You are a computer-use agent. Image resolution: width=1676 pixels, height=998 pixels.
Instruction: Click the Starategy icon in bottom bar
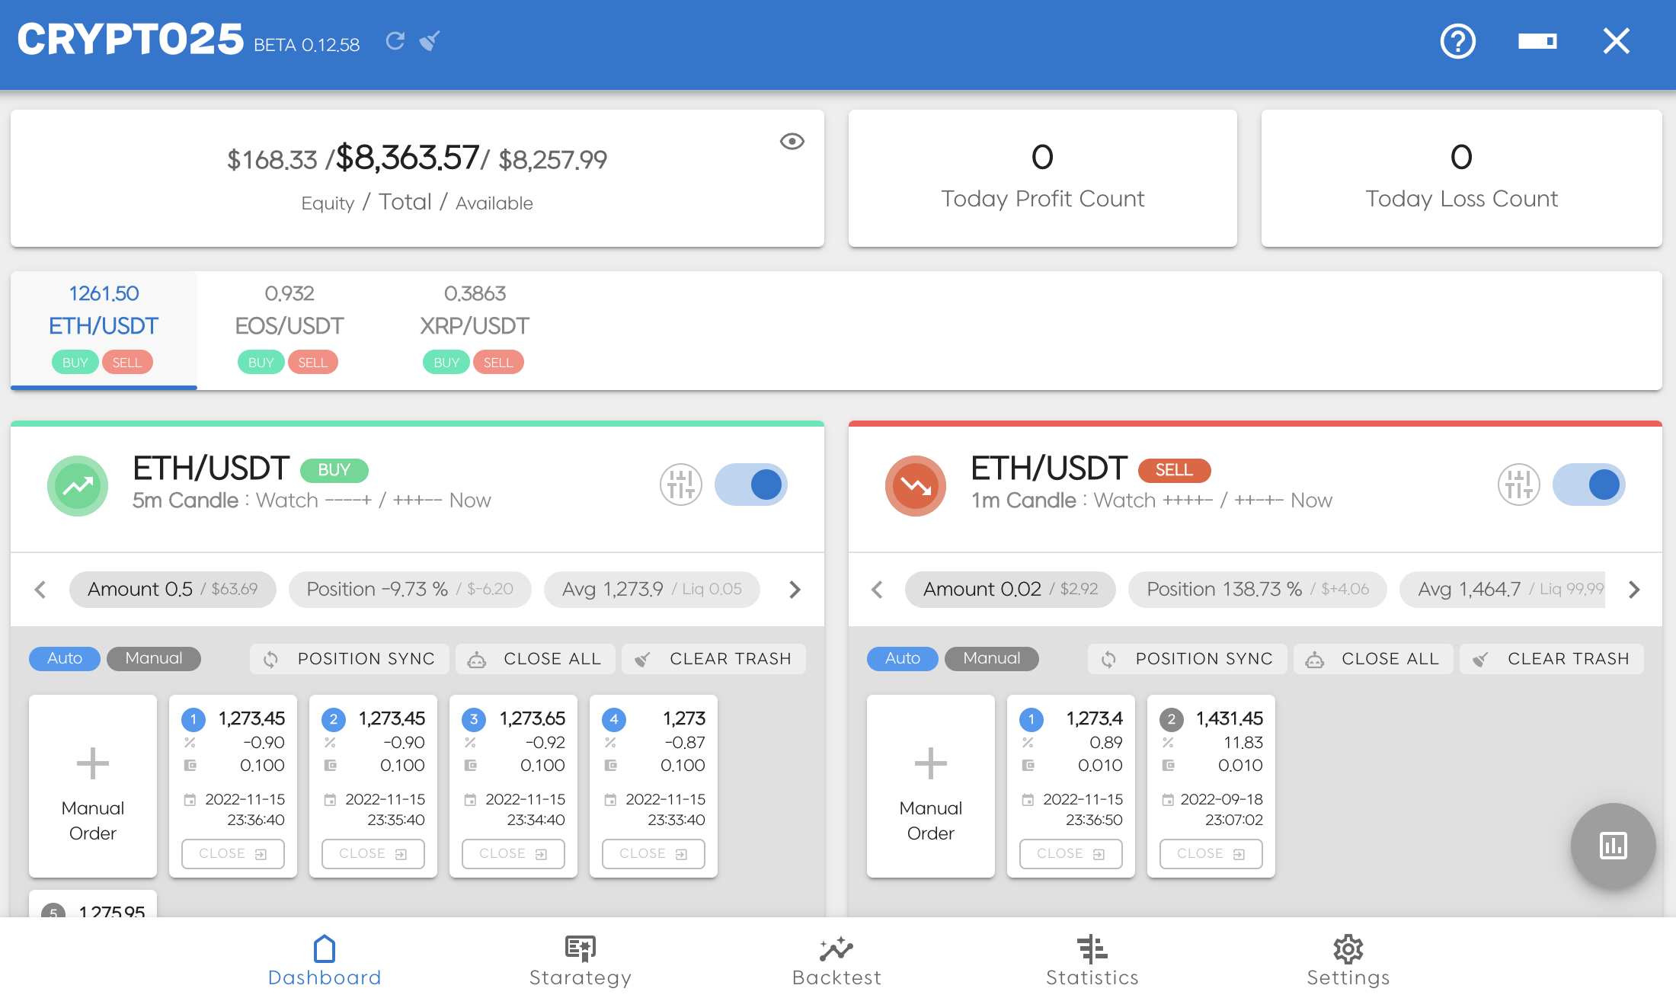[x=581, y=949]
